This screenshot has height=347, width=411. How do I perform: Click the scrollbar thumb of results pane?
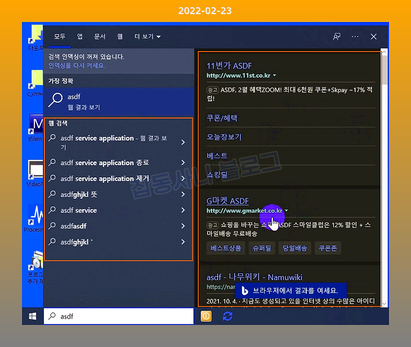[384, 70]
